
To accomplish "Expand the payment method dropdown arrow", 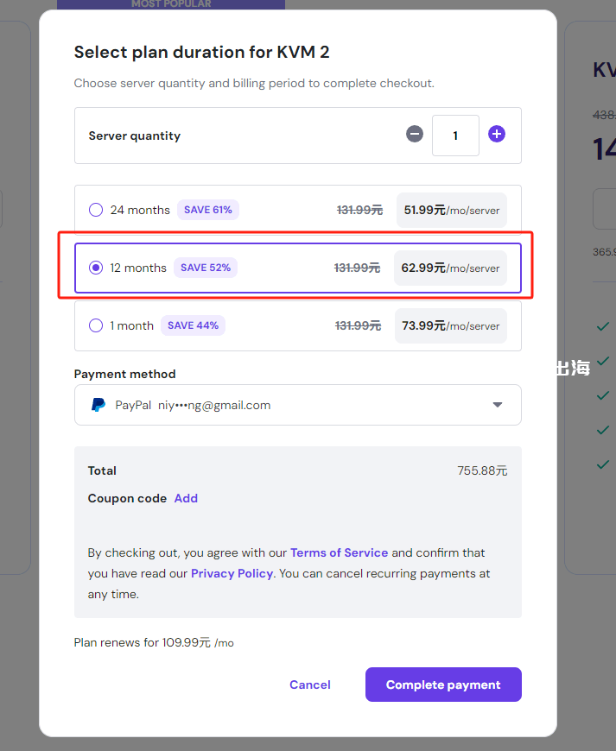I will tap(497, 405).
